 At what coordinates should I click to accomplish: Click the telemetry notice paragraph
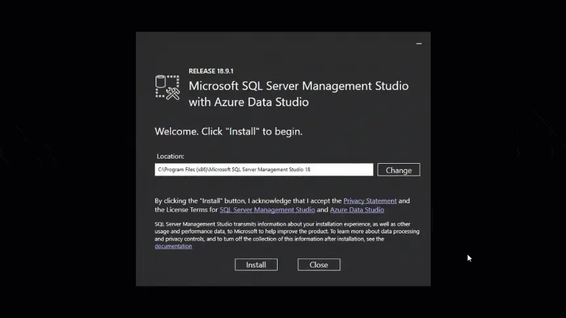pyautogui.click(x=282, y=231)
